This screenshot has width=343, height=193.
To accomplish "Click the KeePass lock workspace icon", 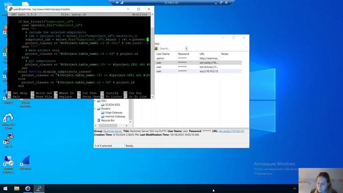I will [156, 49].
